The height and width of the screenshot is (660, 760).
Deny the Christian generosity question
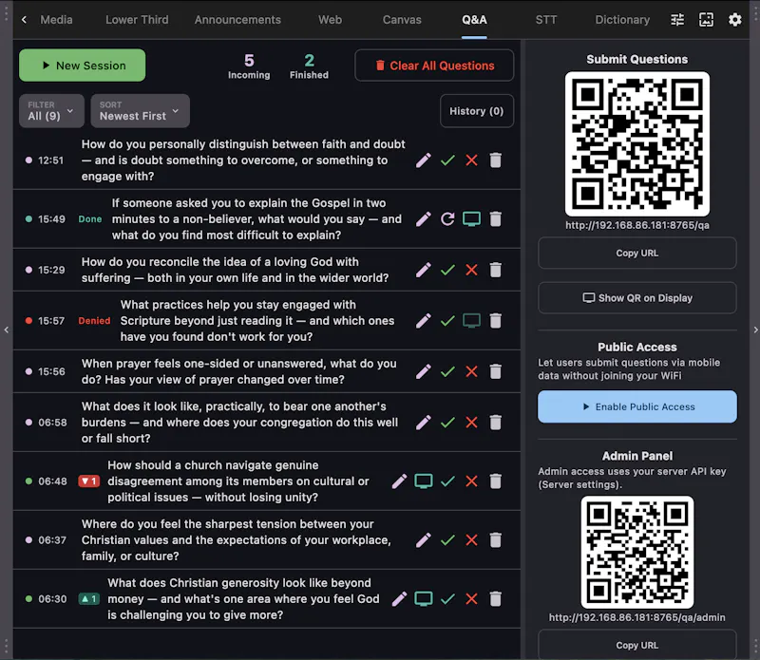[x=471, y=599]
